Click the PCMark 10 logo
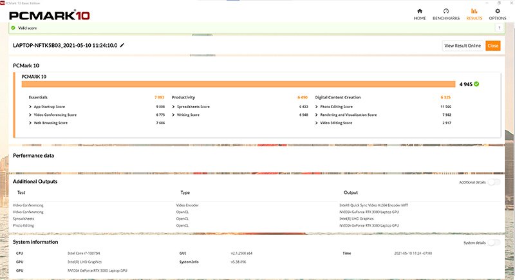 click(x=50, y=15)
